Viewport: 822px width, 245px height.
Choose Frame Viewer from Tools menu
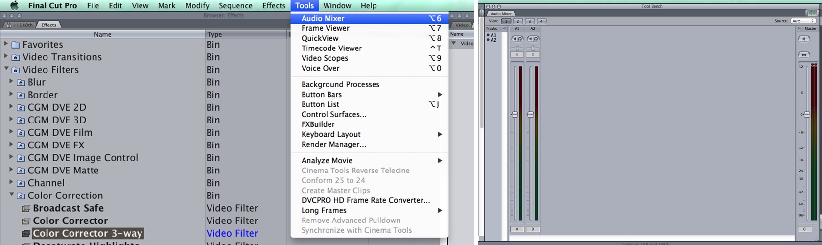point(370,28)
